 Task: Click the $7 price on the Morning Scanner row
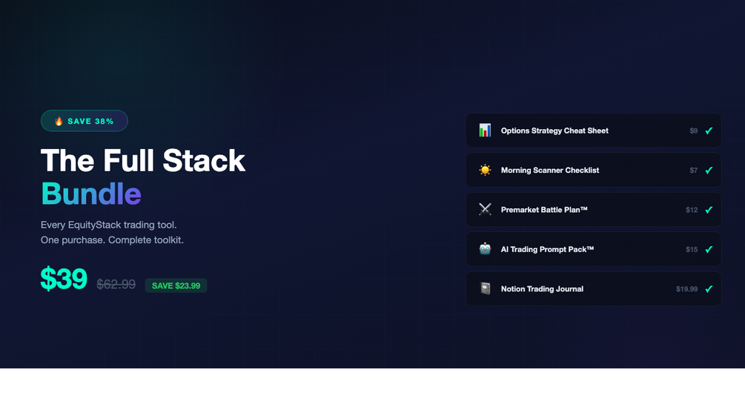coord(694,170)
